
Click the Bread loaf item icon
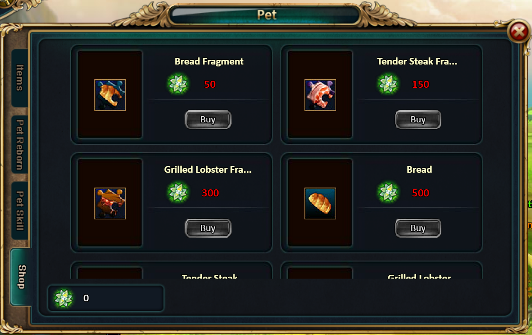[x=320, y=203]
